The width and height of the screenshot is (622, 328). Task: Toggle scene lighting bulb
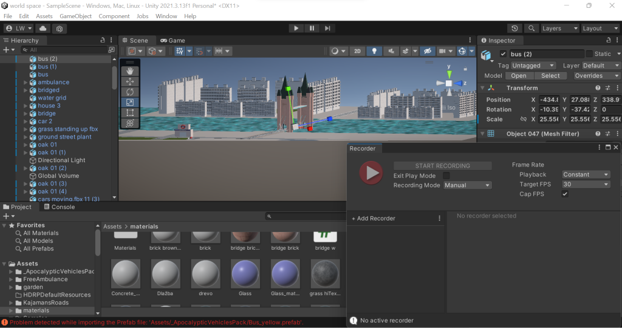tap(374, 51)
